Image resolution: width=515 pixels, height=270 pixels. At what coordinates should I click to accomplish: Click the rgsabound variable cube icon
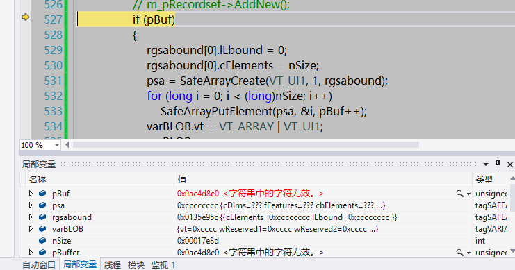[x=42, y=217]
